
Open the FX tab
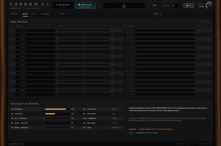35,14
